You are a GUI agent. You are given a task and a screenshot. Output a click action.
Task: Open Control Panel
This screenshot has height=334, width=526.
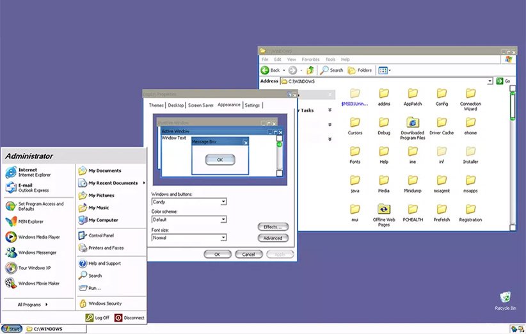(x=96, y=235)
